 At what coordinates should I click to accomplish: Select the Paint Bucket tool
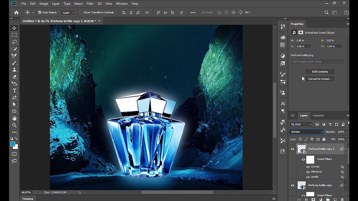14,84
